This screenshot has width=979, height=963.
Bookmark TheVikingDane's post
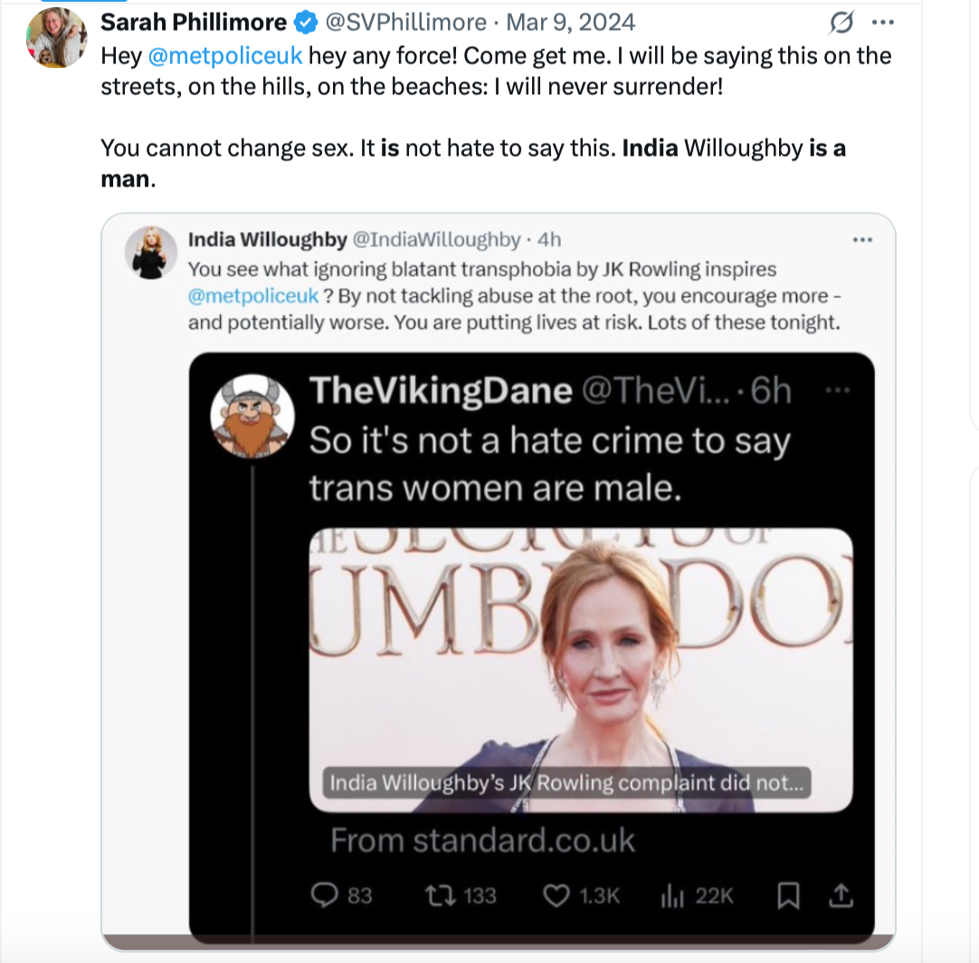(x=788, y=895)
